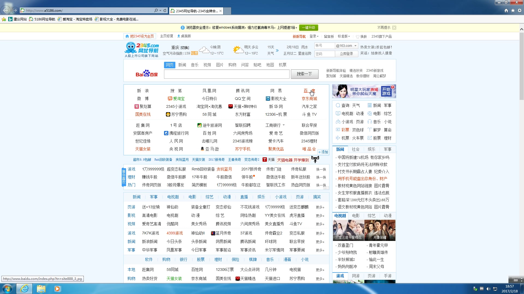Click the address bar search magnifier icon
Viewport: 524px width, 294px height.
[156, 10]
